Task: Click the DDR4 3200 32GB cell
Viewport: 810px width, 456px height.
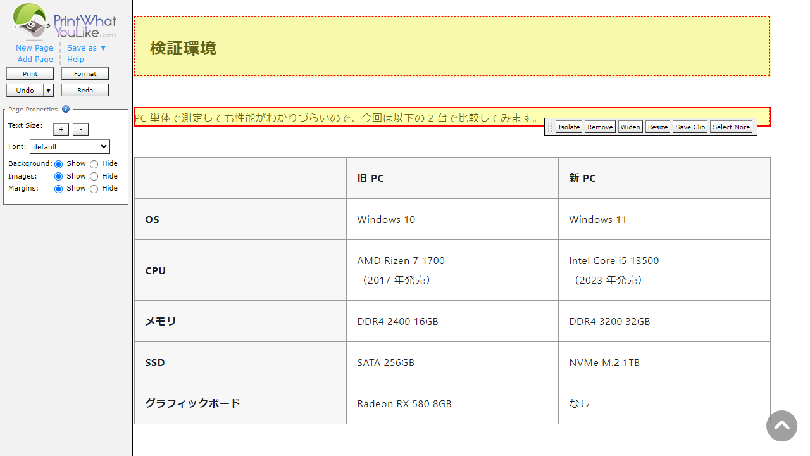Action: pyautogui.click(x=664, y=321)
